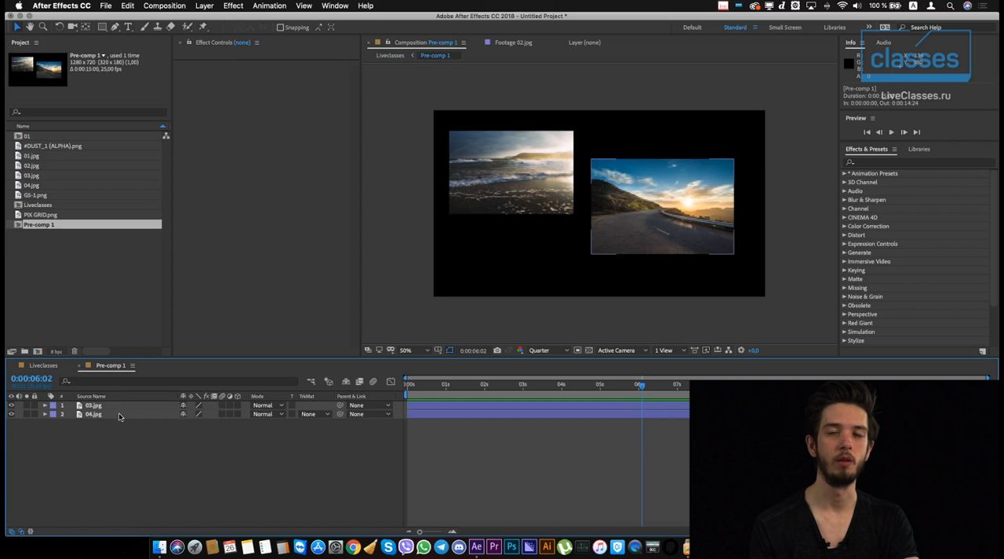Open the Quarter resolution dropdown
This screenshot has height=559, width=1004.
[540, 350]
